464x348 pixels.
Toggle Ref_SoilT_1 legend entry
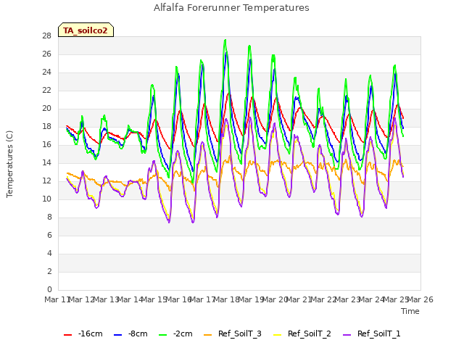coord(372,333)
